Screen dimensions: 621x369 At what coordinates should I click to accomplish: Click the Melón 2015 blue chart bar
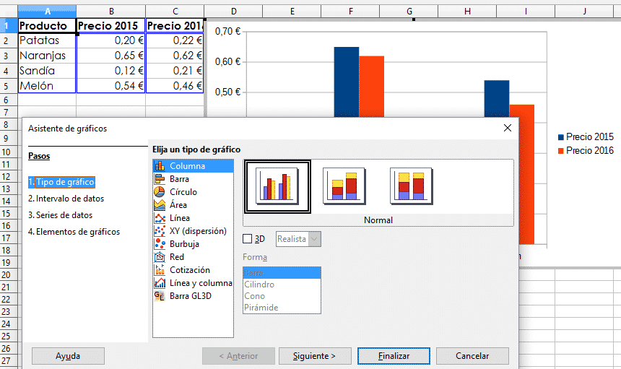[x=497, y=99]
